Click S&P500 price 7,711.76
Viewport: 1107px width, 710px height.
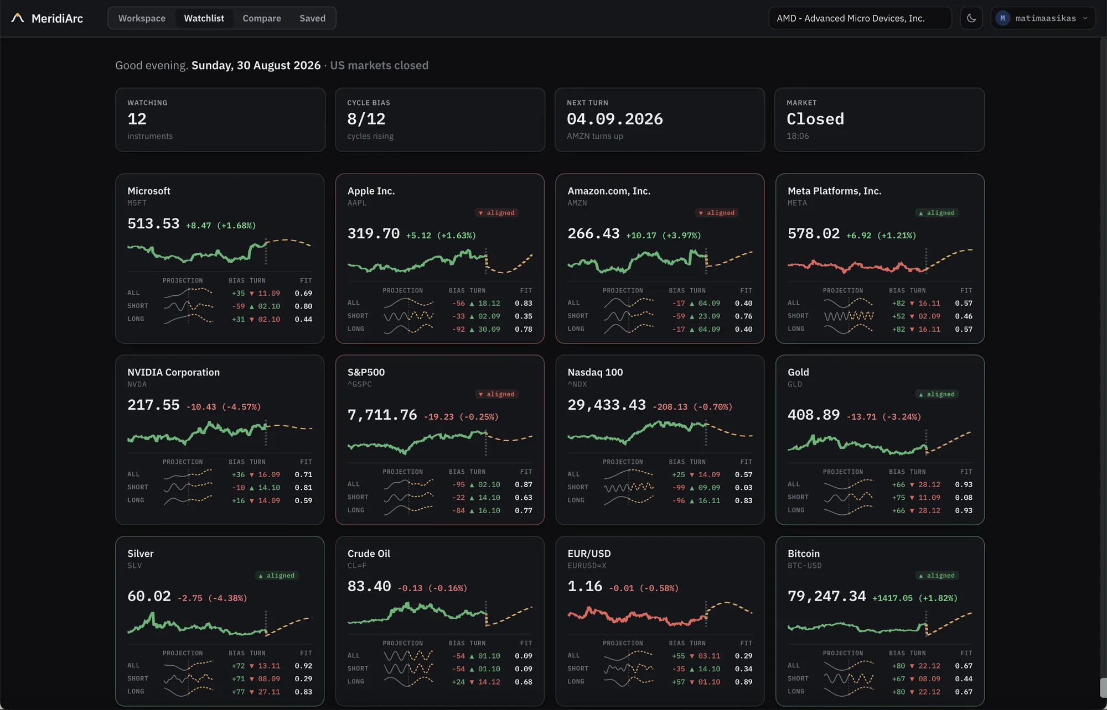(382, 415)
